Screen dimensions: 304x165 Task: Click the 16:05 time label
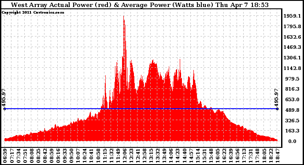pos(218,156)
